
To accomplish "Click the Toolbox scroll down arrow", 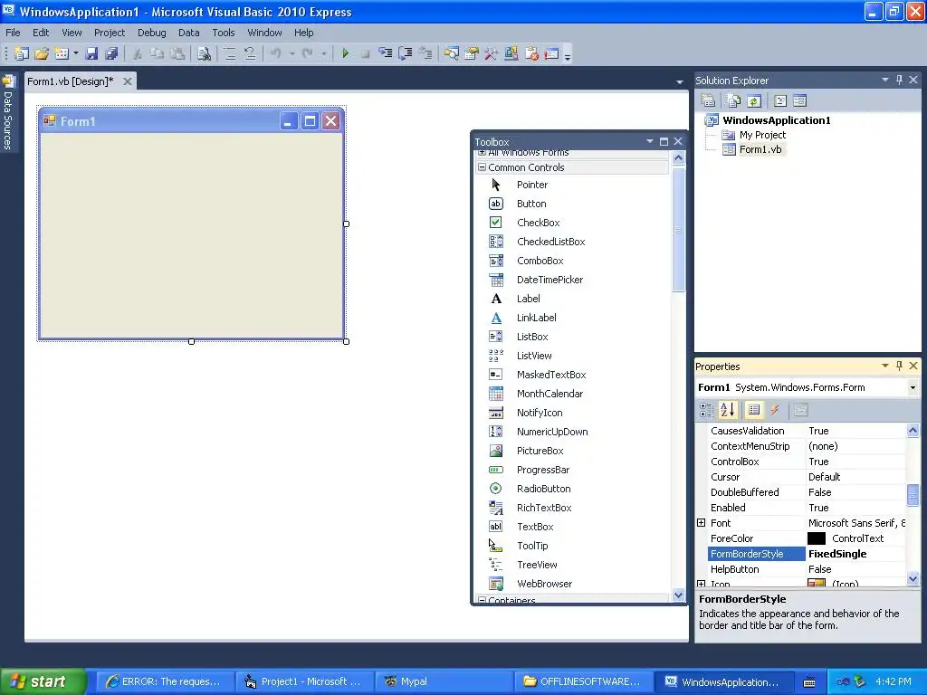I will coord(678,595).
